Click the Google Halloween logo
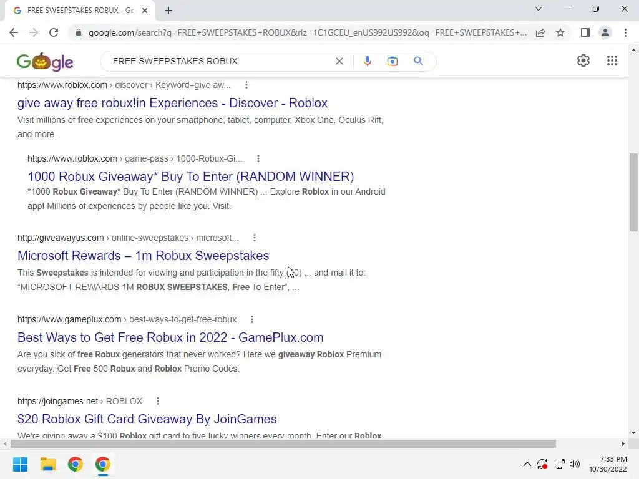Image resolution: width=639 pixels, height=479 pixels. pyautogui.click(x=45, y=62)
